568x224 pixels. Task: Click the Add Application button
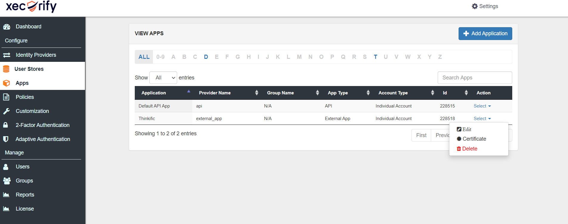pos(485,33)
